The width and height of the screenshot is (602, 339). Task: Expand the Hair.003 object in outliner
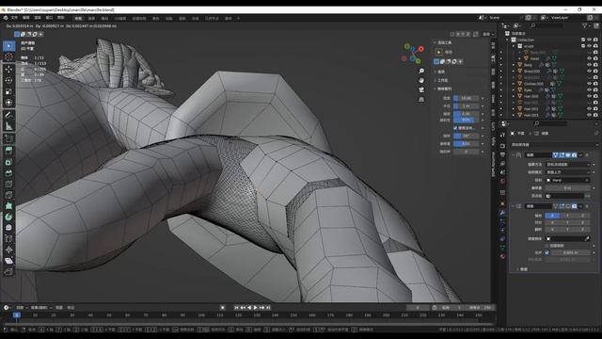[514, 115]
